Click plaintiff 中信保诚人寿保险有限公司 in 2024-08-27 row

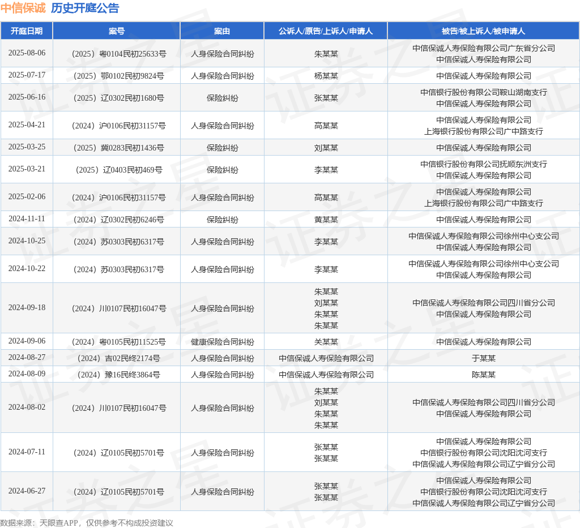326,358
